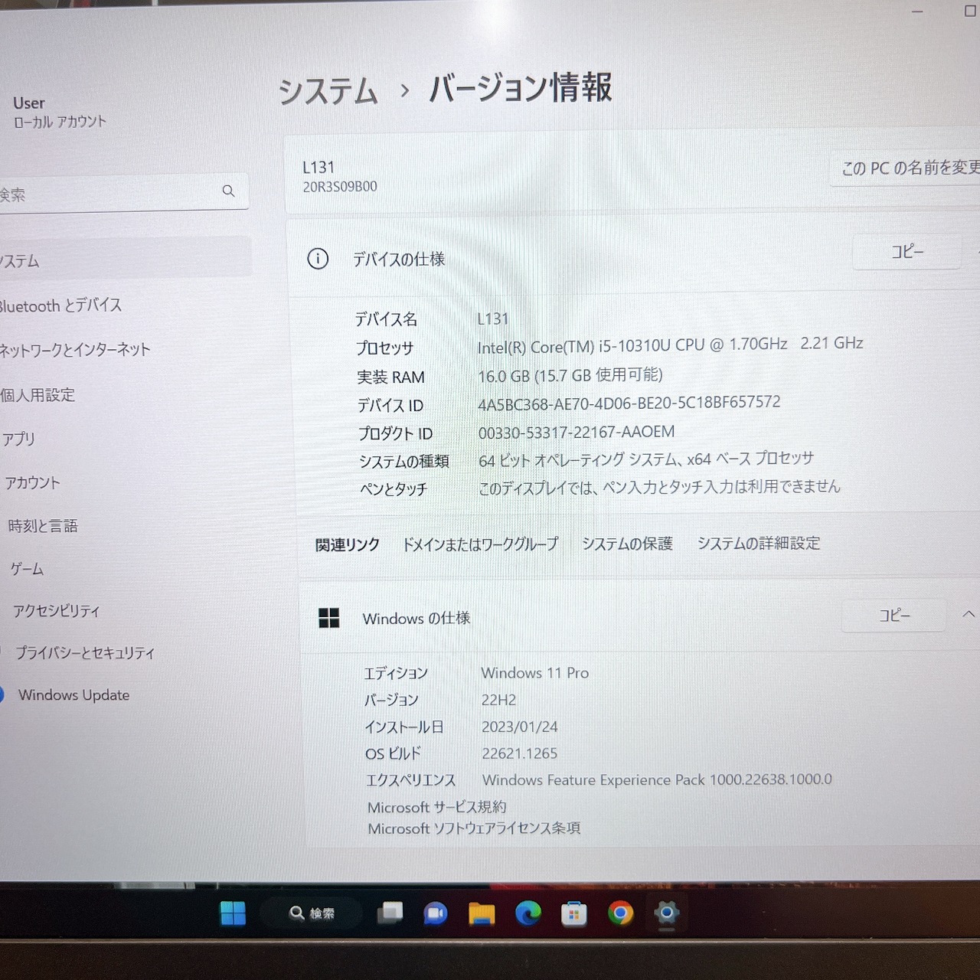The width and height of the screenshot is (980, 980).
Task: Click the model number 20R3S09B00 text
Action: [x=340, y=186]
